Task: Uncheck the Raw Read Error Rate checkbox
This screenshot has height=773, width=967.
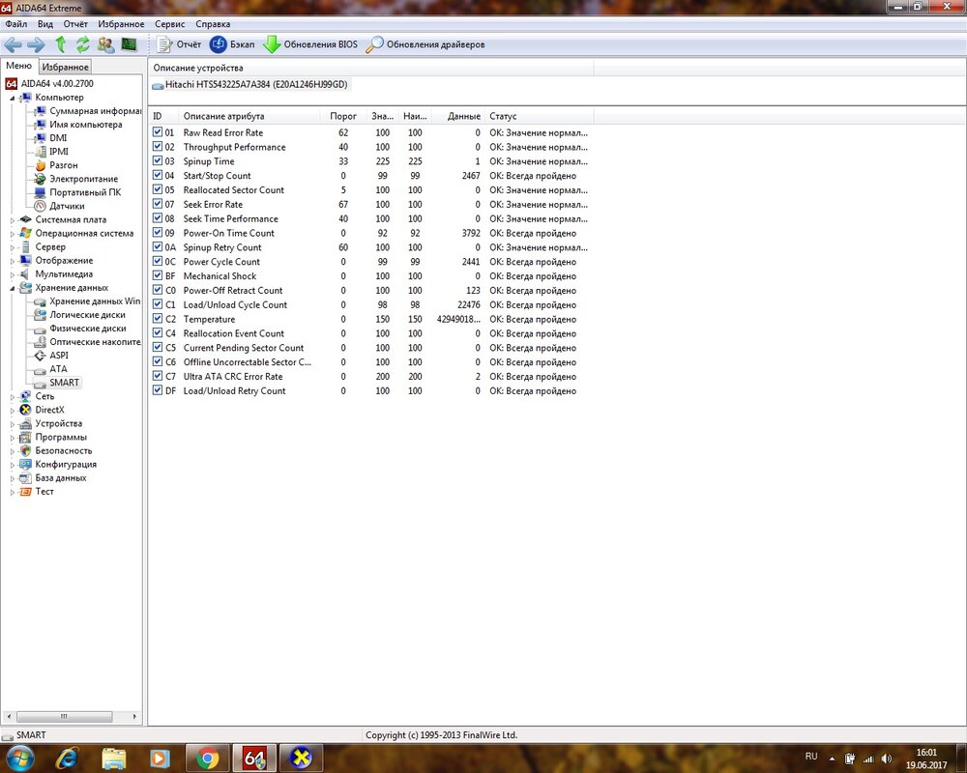Action: click(158, 132)
